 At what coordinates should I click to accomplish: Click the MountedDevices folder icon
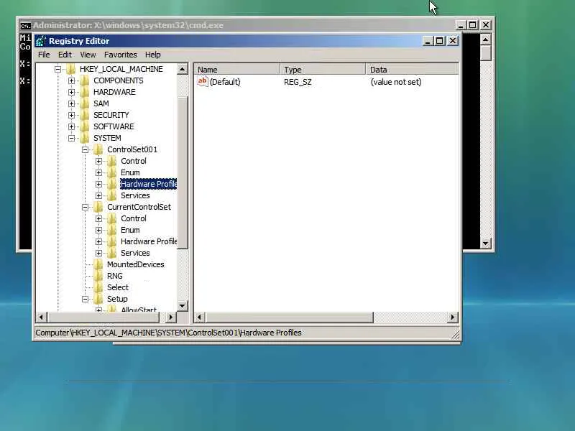pos(98,264)
